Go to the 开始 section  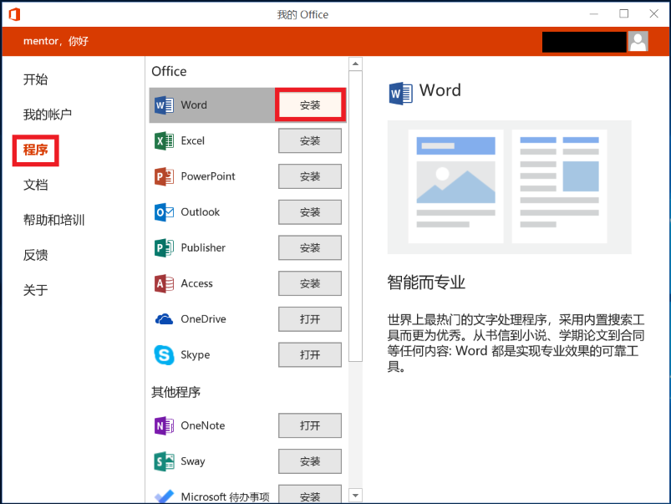click(36, 79)
